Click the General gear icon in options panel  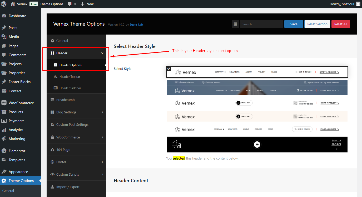pos(52,41)
